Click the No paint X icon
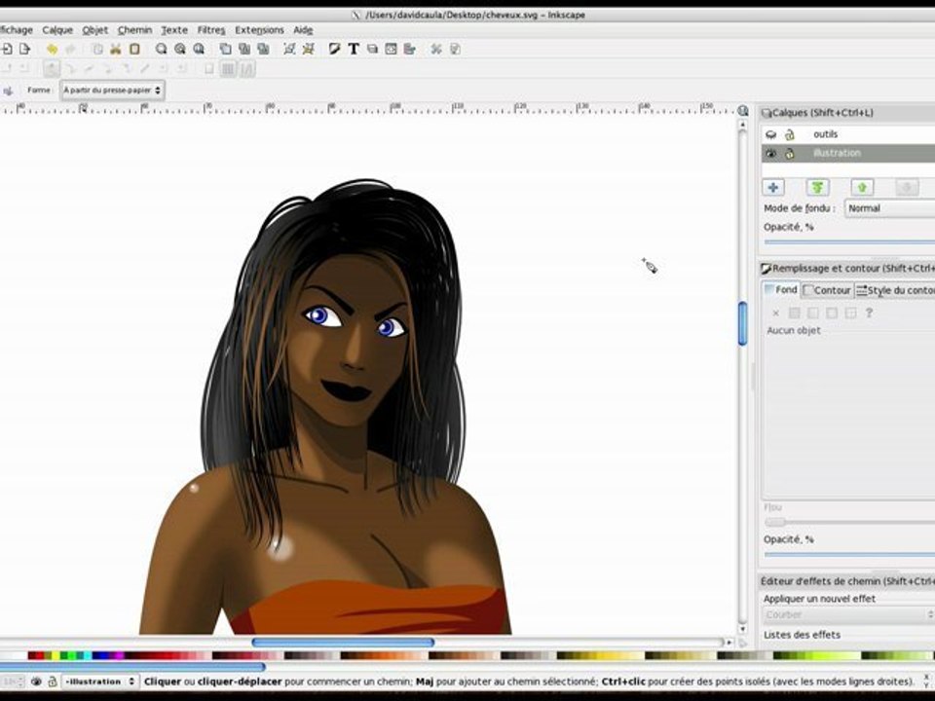Viewport: 935px width, 701px height. click(776, 313)
